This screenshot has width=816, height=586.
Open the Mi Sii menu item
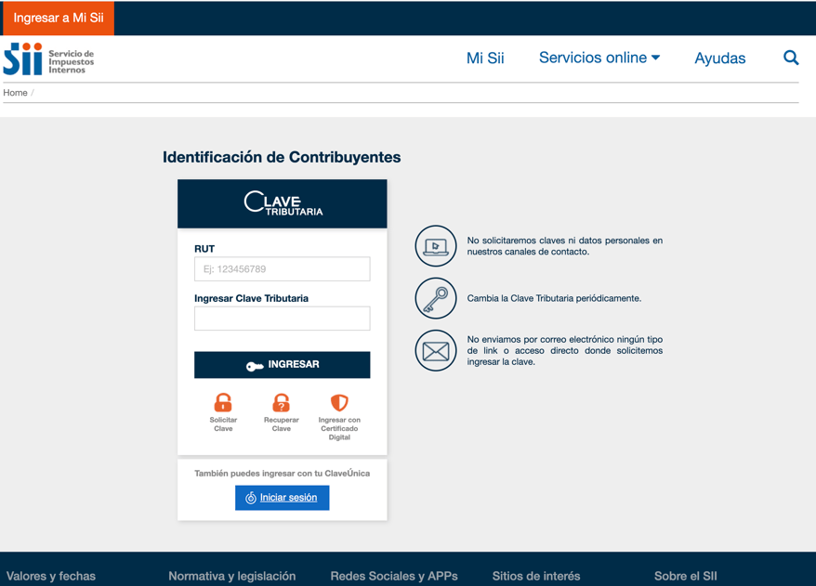tap(485, 59)
